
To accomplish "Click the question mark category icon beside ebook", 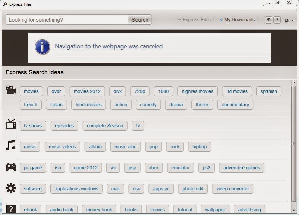I will 11,209.
